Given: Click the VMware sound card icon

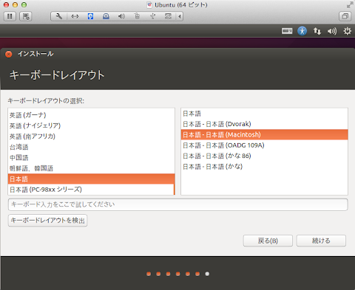Looking at the screenshot, I should click(121, 16).
